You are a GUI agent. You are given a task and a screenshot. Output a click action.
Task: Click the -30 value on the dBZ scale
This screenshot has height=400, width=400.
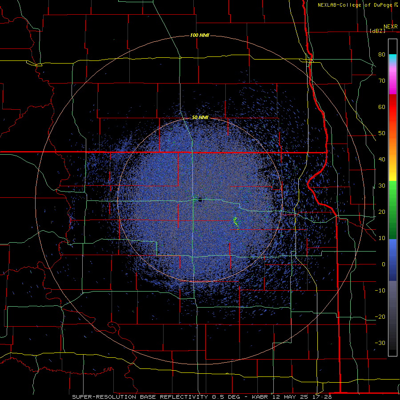tap(380, 343)
